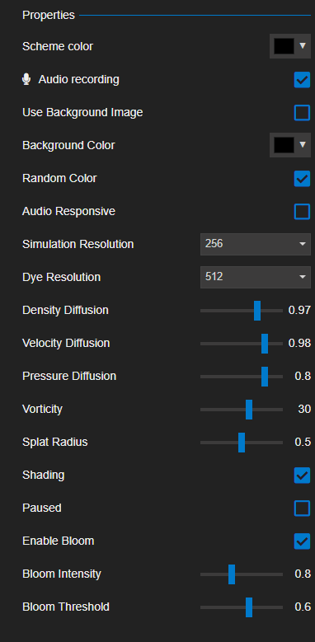Image resolution: width=315 pixels, height=642 pixels.
Task: Uncheck the Shading option
Action: point(302,476)
